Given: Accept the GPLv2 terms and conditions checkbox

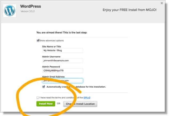Looking at the screenshot, I should click(x=38, y=98).
